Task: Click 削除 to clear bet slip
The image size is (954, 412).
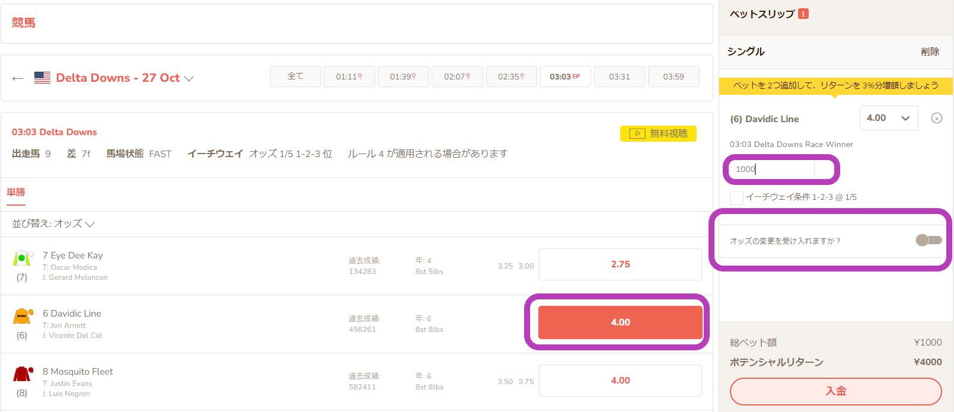Action: click(x=930, y=52)
